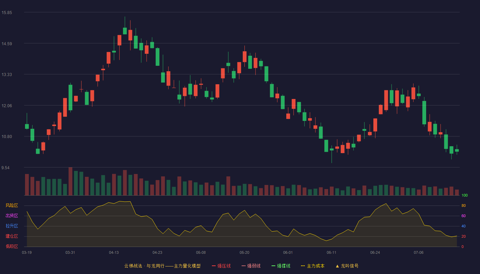Click the 风险区 zone label
Screen dimensions: 480x274
pyautogui.click(x=12, y=206)
